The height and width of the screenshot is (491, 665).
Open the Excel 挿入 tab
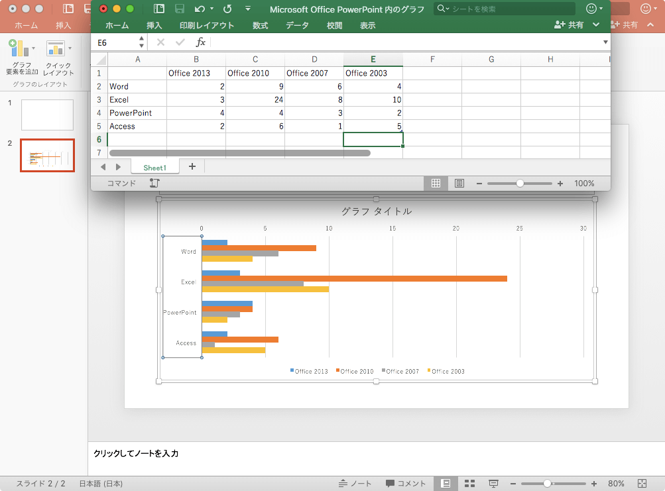[x=154, y=25]
